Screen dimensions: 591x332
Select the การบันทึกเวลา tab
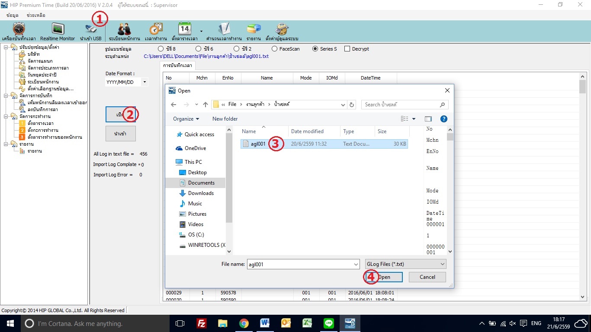point(177,66)
